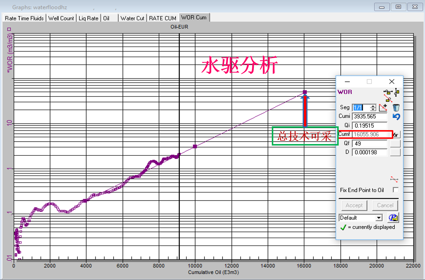Click the fx button next to Cumf
This screenshot has height=280, width=425.
pos(396,134)
